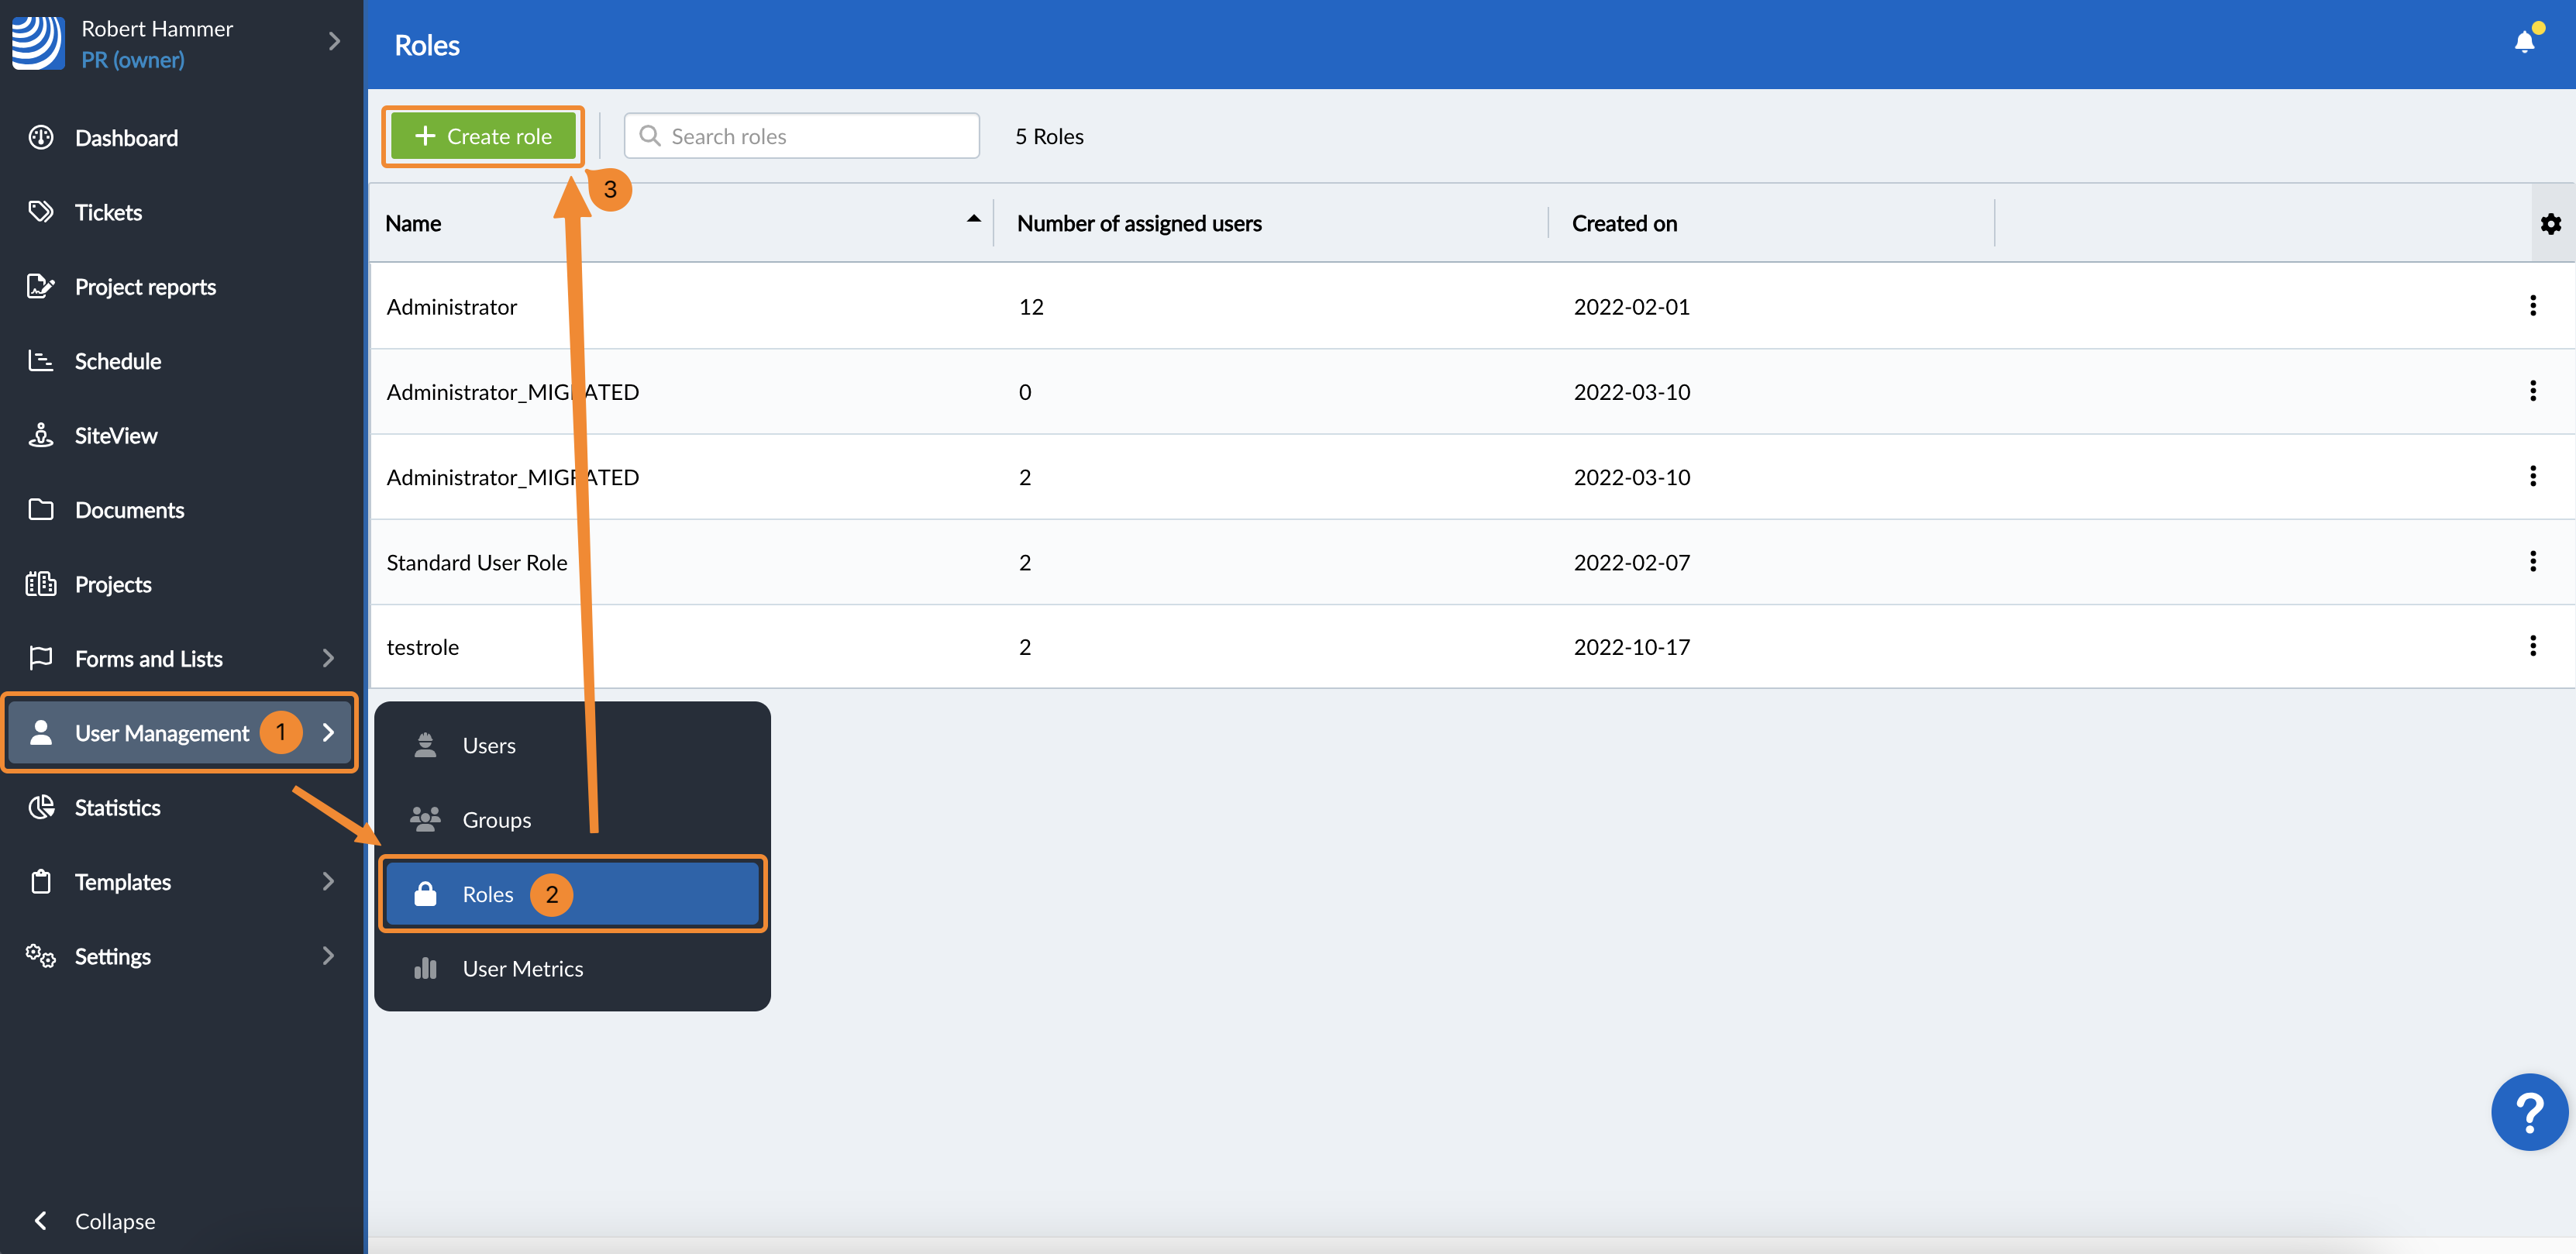Expand the Settings submenu chevron
The height and width of the screenshot is (1254, 2576).
tap(328, 956)
